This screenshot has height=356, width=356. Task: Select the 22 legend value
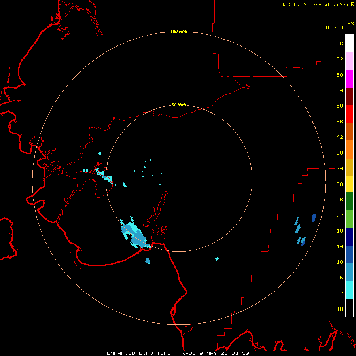(x=340, y=215)
